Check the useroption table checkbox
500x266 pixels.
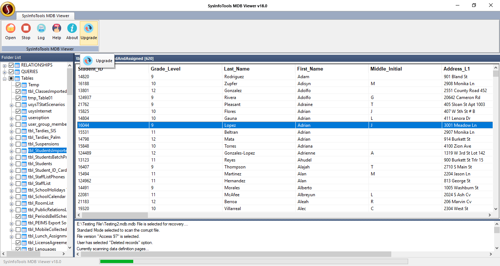point(18,118)
